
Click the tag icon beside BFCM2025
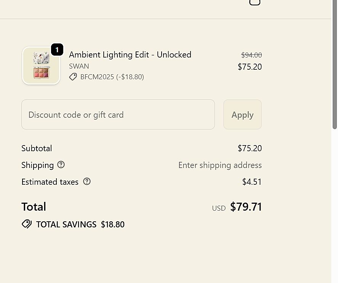coord(73,77)
